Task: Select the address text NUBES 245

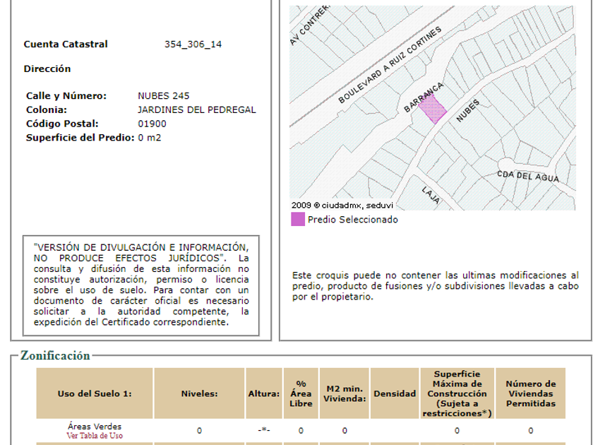Action: point(163,96)
